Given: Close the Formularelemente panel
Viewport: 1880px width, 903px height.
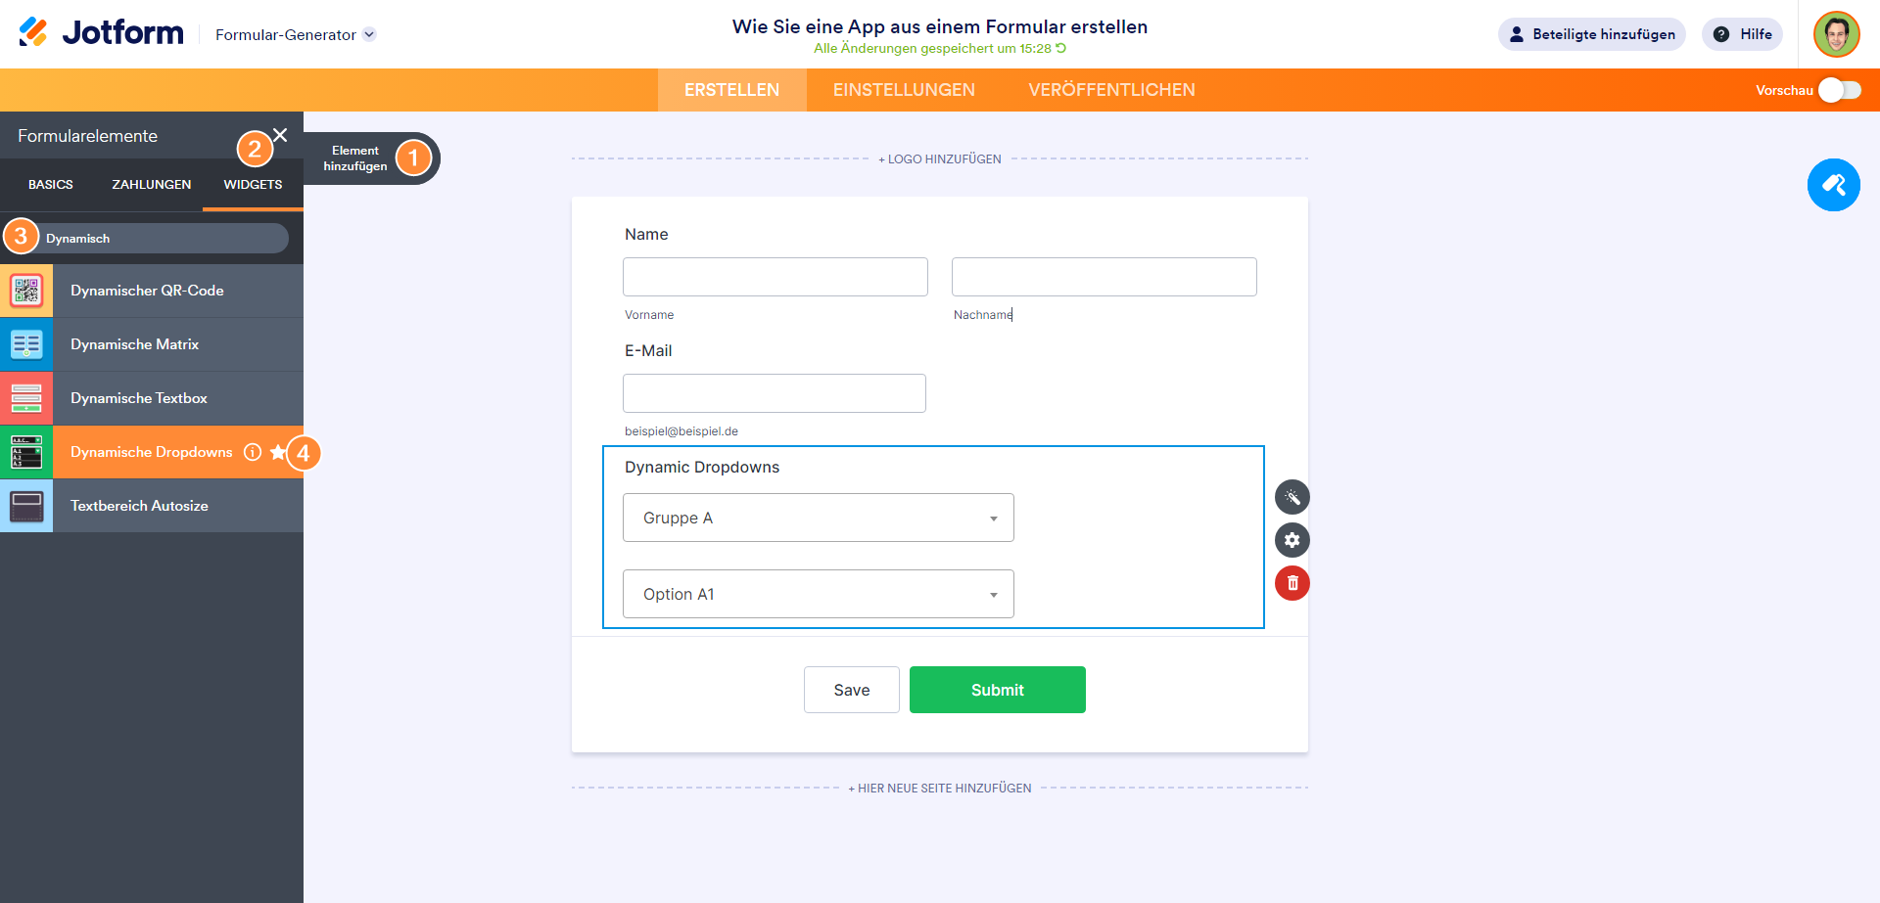Looking at the screenshot, I should coord(281,135).
